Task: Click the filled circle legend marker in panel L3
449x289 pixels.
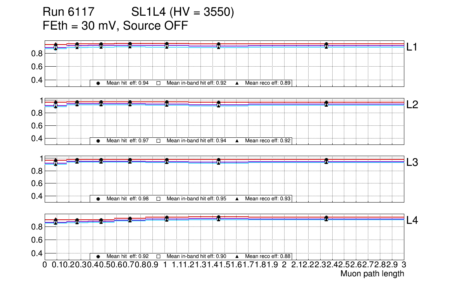Action: point(98,199)
